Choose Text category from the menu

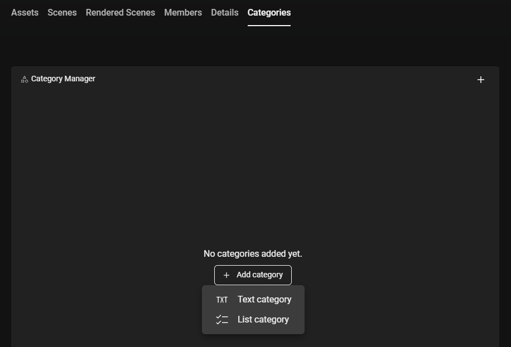[264, 300]
